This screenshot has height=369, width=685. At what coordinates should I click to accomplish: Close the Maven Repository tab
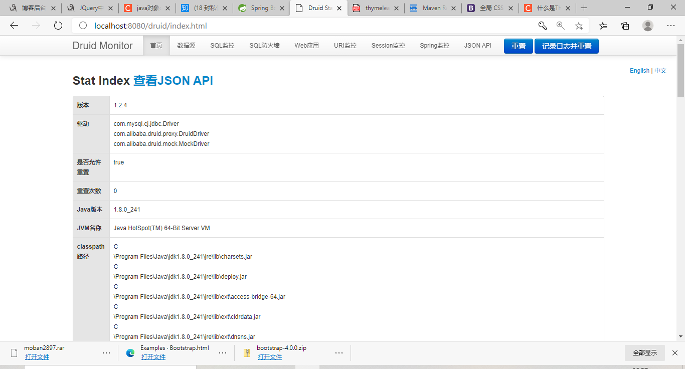pos(453,8)
